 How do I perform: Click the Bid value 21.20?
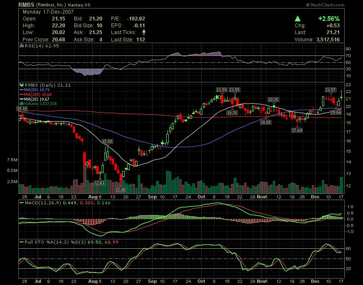[95, 19]
